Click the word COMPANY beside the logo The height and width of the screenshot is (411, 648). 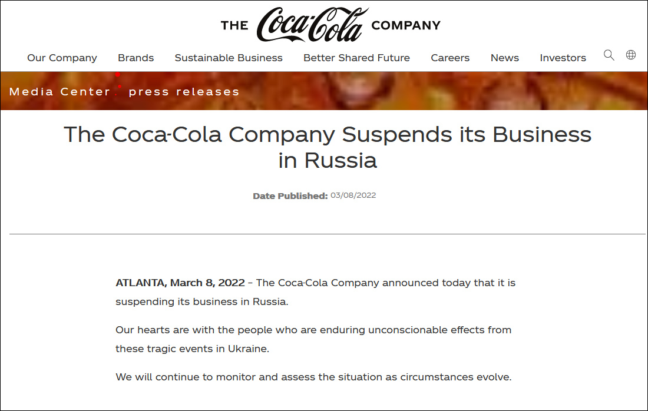click(406, 25)
